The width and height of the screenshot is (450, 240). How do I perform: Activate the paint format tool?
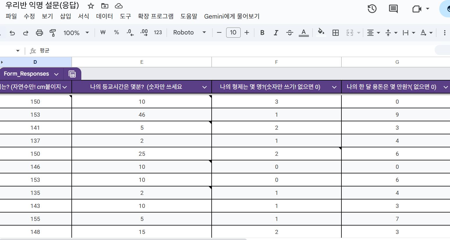[x=53, y=33]
